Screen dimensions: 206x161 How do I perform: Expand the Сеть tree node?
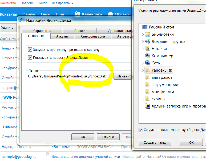click(x=143, y=63)
